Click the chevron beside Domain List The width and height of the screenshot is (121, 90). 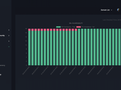click(112, 10)
